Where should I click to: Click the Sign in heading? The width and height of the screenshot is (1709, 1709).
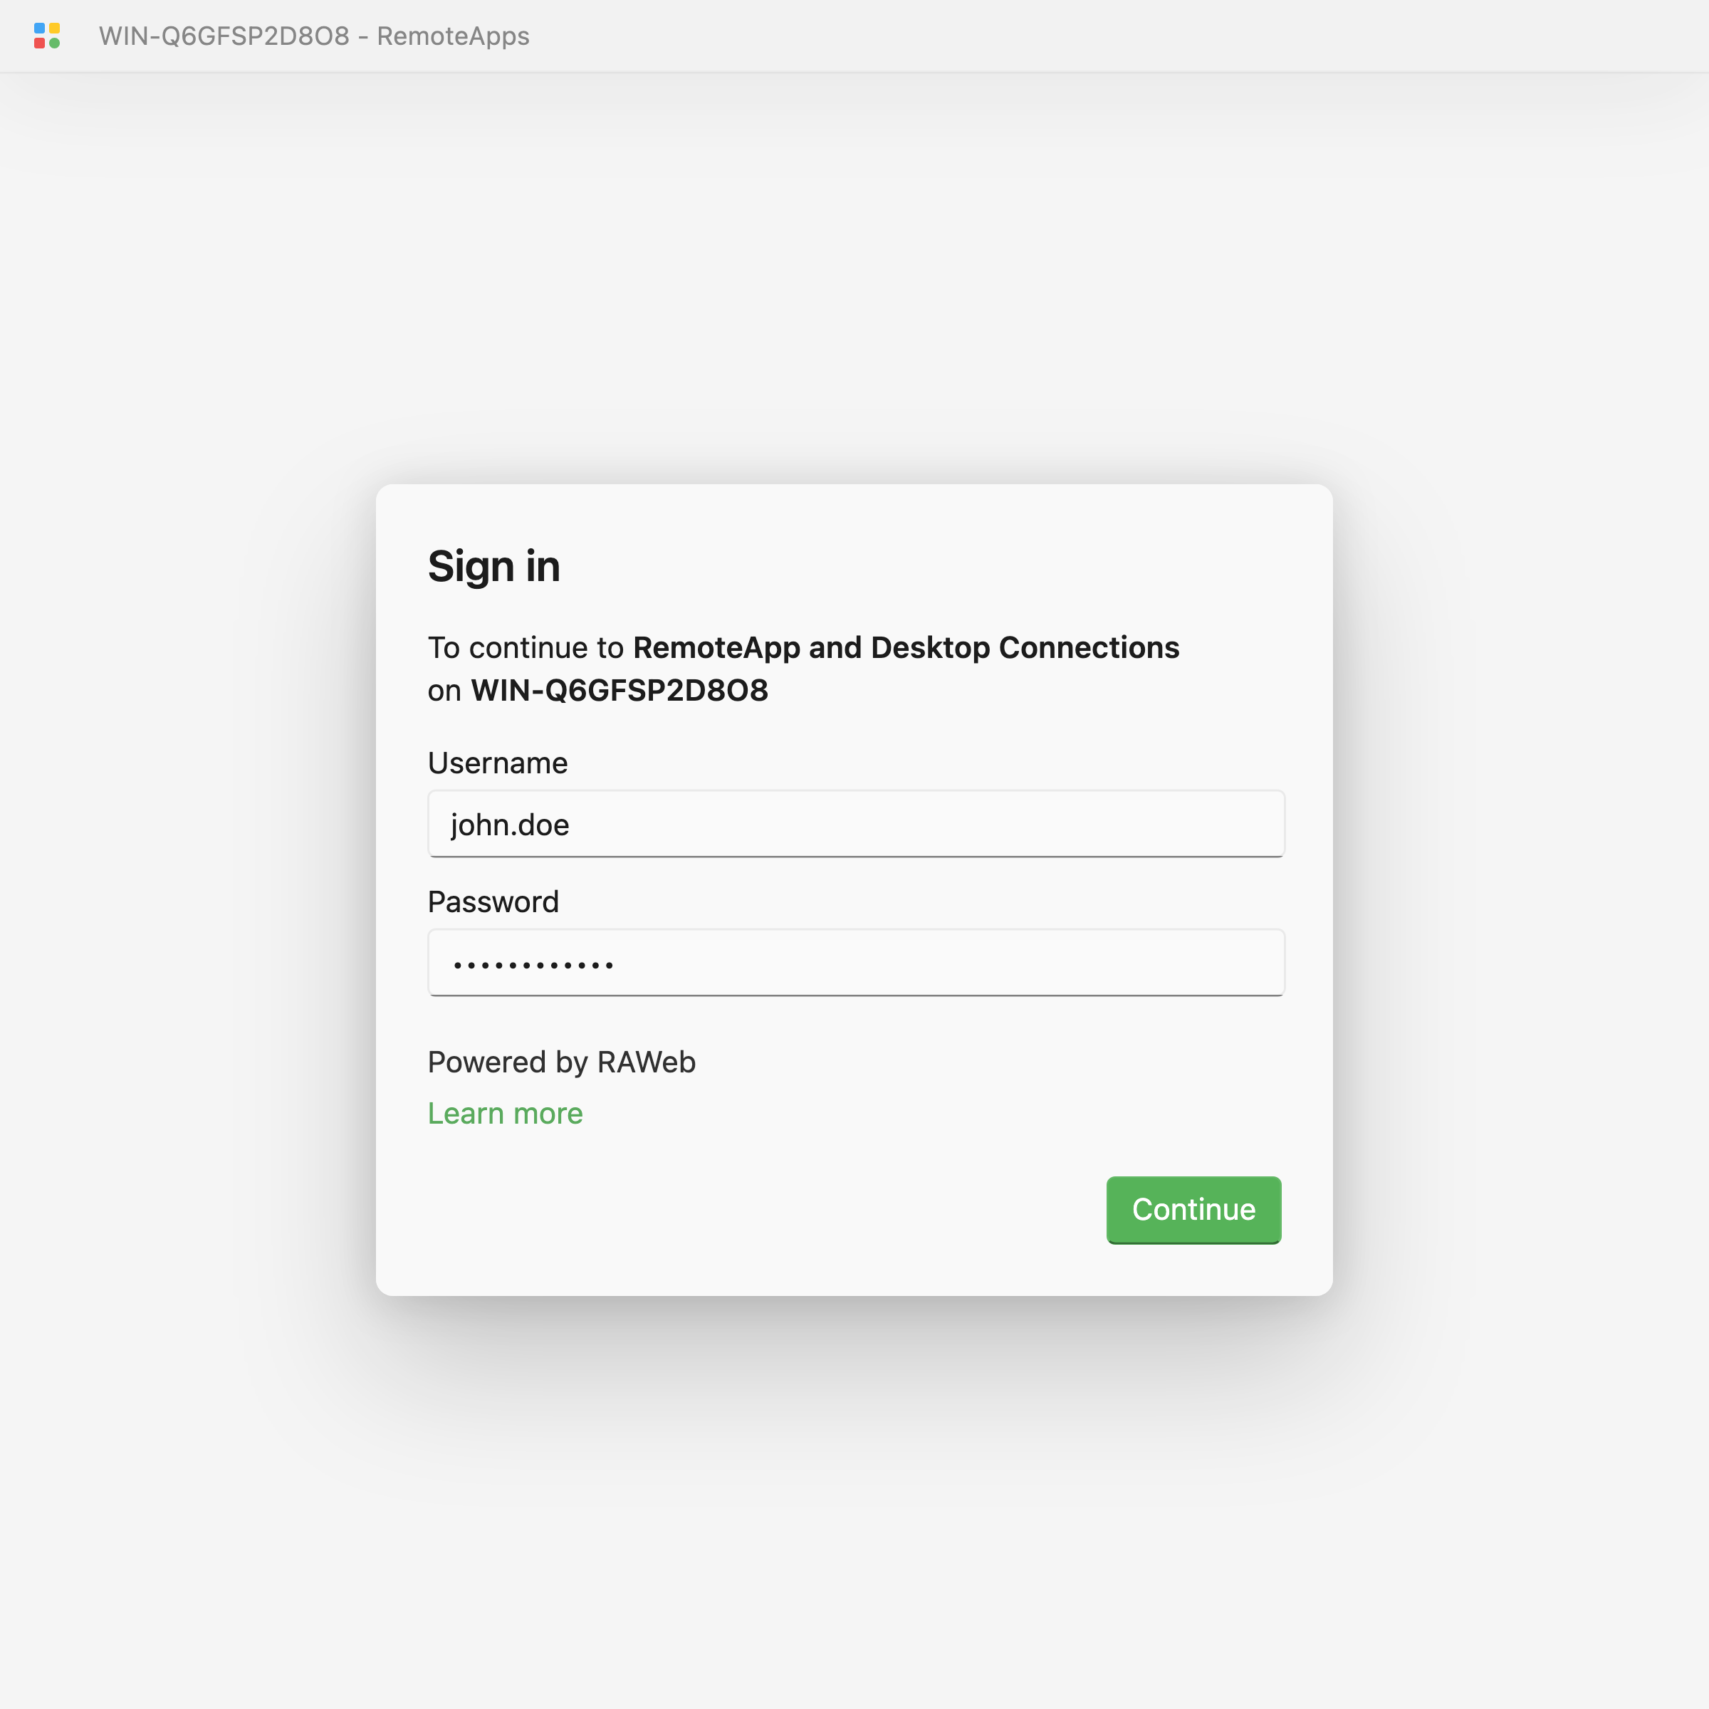[x=493, y=565]
